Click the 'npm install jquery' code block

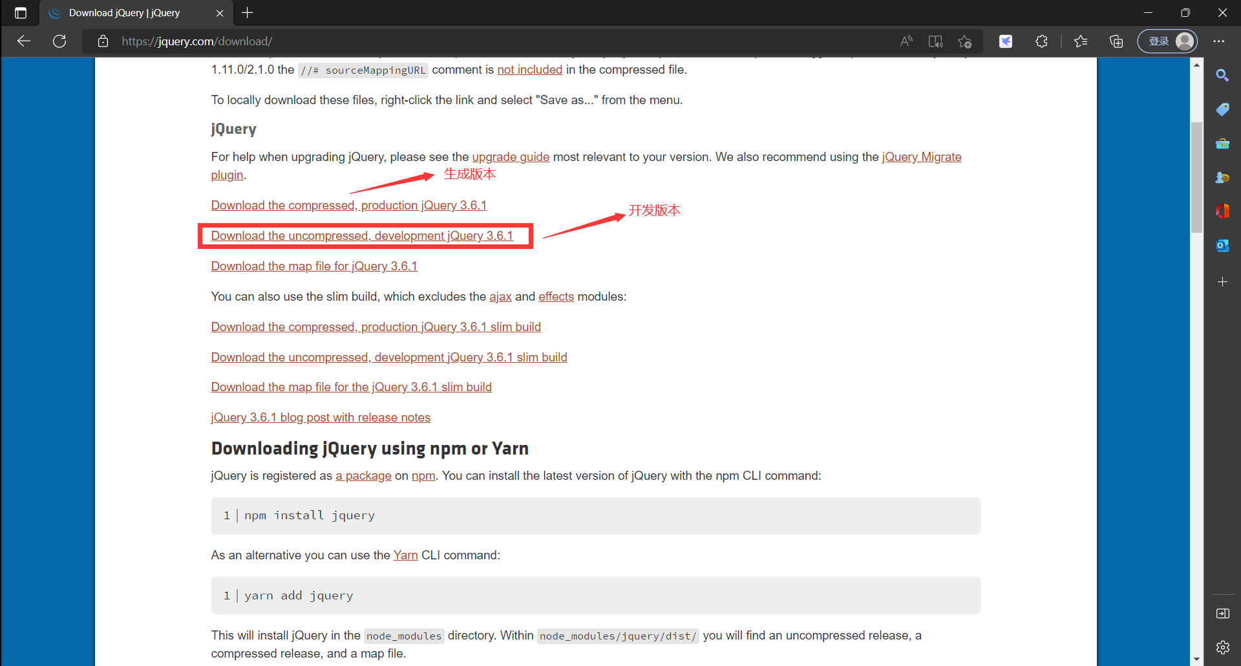(595, 516)
